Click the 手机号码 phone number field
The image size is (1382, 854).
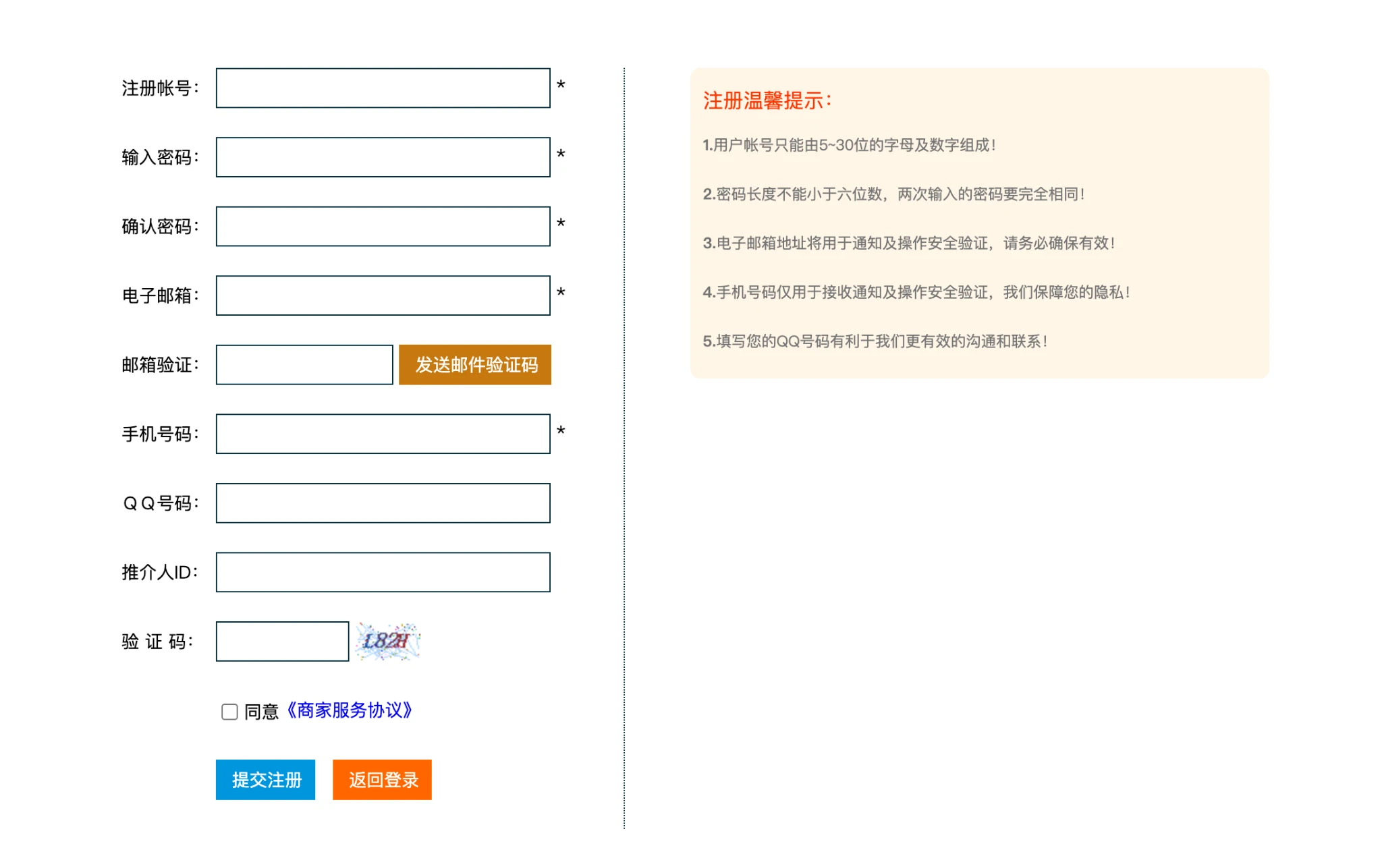(383, 434)
